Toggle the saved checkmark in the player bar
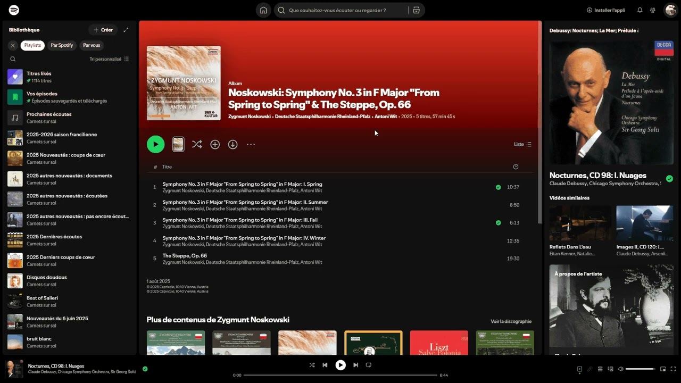 coord(145,369)
